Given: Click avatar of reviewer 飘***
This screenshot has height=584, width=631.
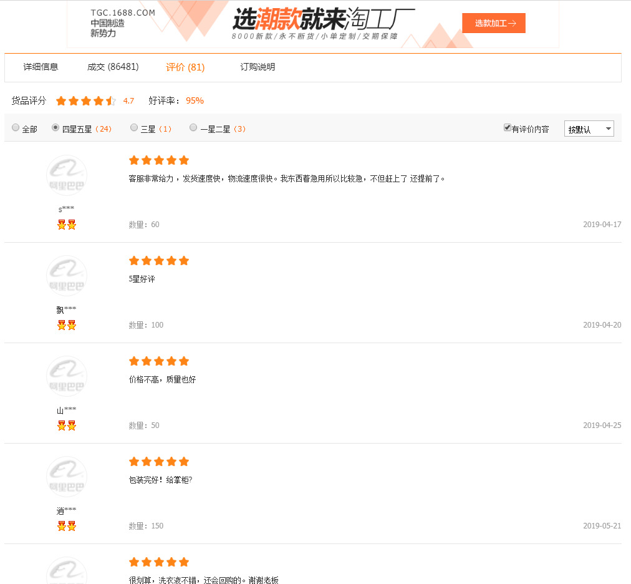Looking at the screenshot, I should pyautogui.click(x=66, y=276).
